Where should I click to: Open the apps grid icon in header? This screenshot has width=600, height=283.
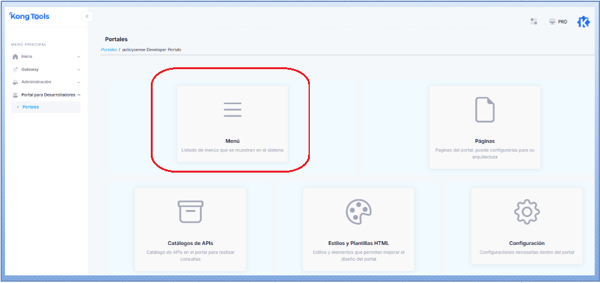click(534, 22)
